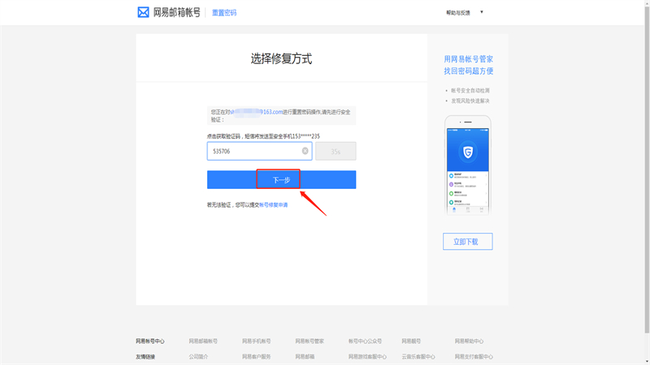Image resolution: width=650 pixels, height=365 pixels.
Task: Open footer link 网易靓号
Action: click(411, 341)
